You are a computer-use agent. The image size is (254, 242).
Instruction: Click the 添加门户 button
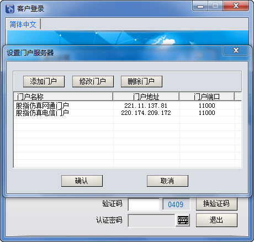(x=44, y=81)
